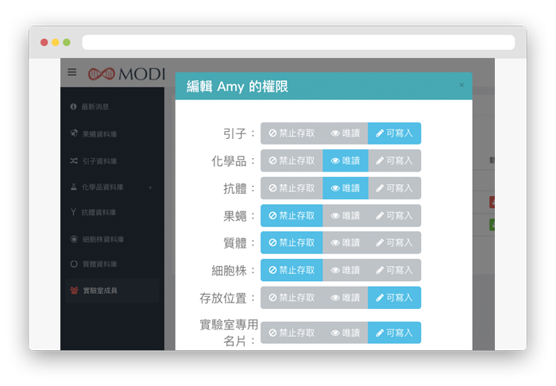Click the hamburger menu icon
This screenshot has height=386, width=556.
(x=72, y=72)
